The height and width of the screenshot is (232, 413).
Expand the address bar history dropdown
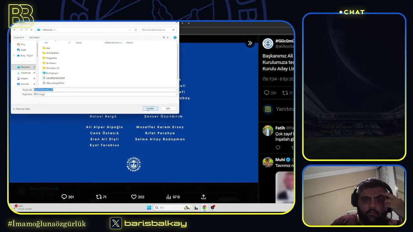point(130,30)
